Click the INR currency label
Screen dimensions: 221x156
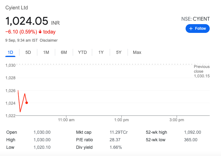[x=55, y=23]
